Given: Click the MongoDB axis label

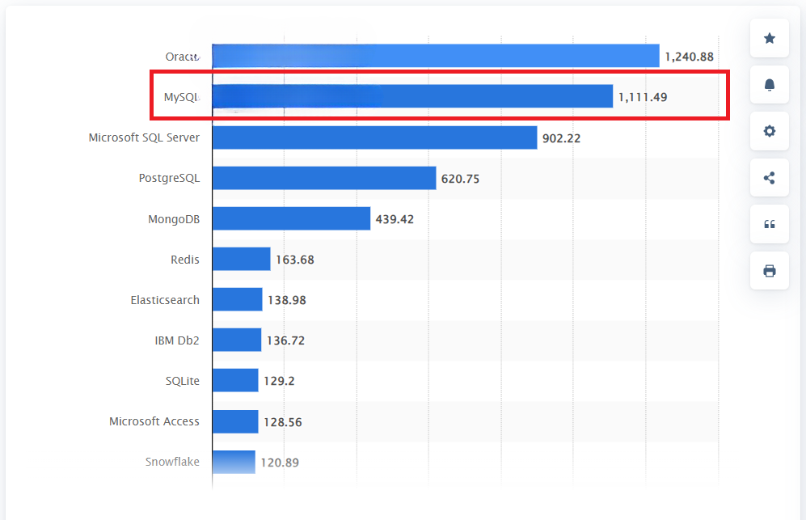Looking at the screenshot, I should click(x=174, y=219).
